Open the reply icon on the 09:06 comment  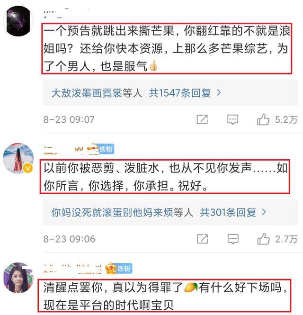coord(233,239)
